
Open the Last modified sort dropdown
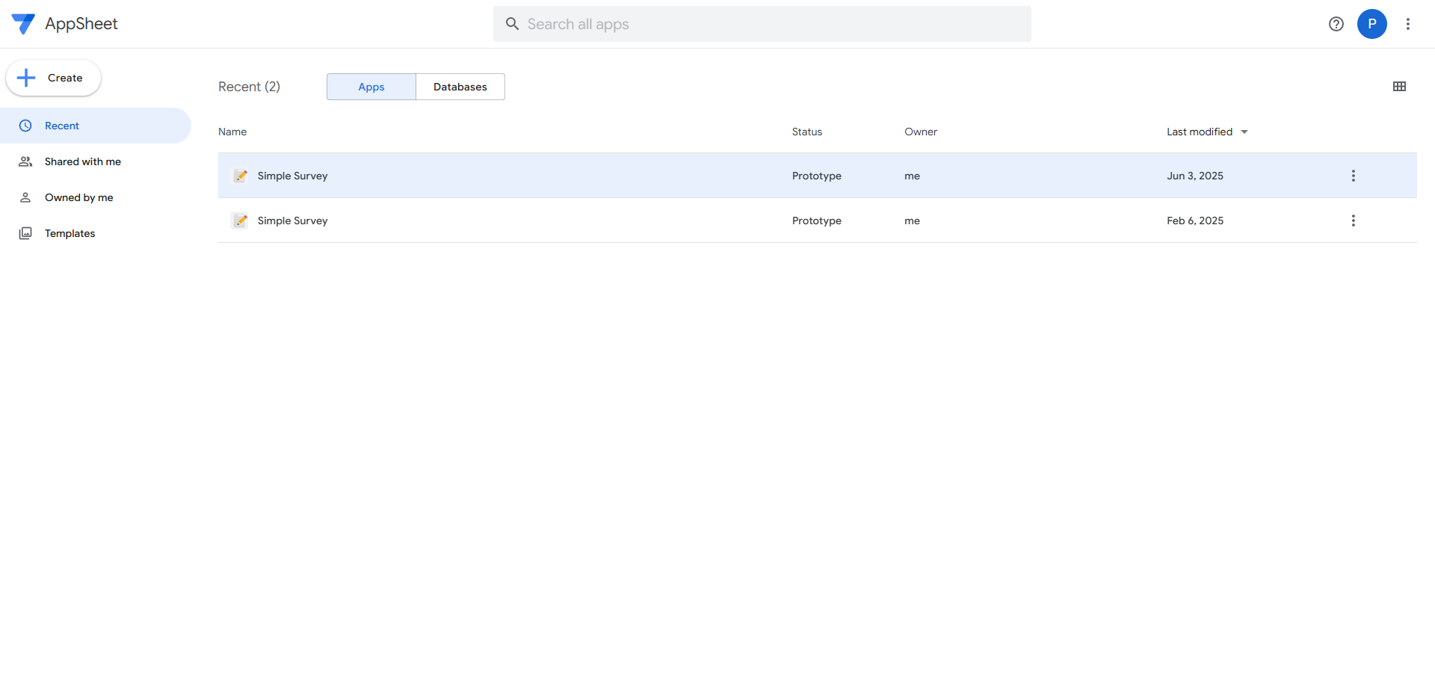[1206, 131]
